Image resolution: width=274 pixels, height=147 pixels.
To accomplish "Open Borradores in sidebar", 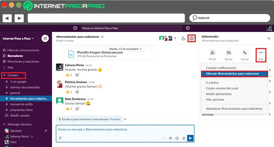I will click(x=15, y=56).
